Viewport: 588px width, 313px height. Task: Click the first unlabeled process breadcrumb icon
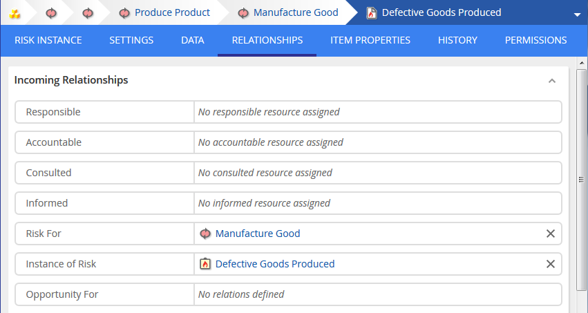tap(52, 13)
